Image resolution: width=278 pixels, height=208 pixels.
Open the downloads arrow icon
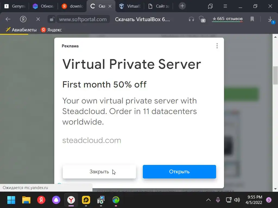point(270,19)
